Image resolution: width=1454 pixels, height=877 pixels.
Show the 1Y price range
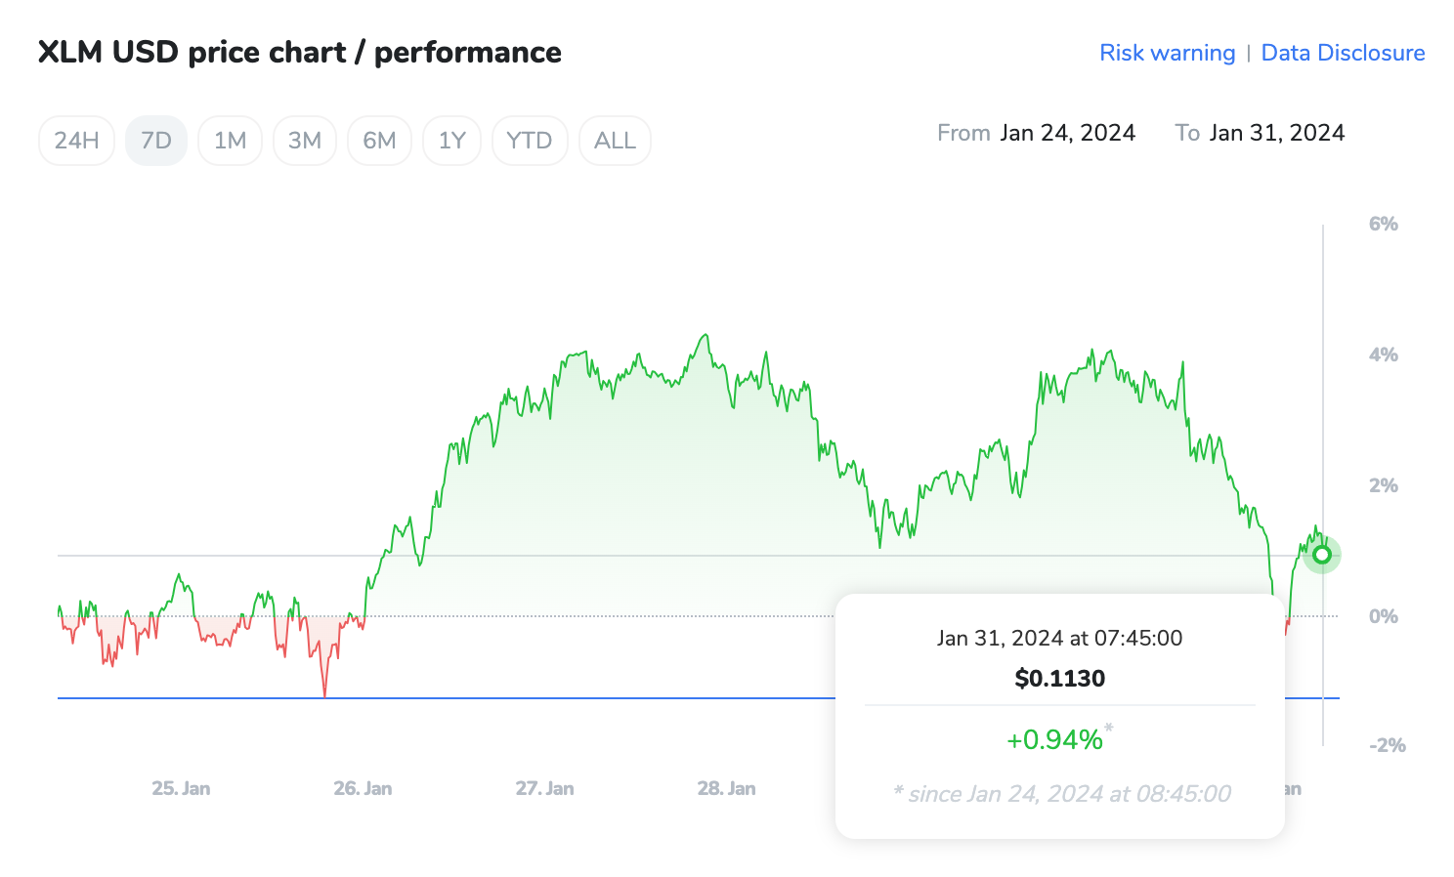click(x=451, y=141)
